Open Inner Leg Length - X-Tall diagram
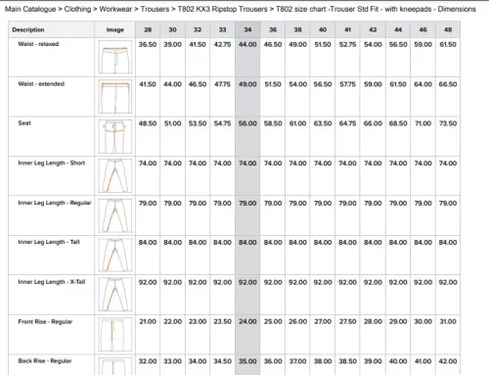Image resolution: width=489 pixels, height=375 pixels. click(115, 295)
